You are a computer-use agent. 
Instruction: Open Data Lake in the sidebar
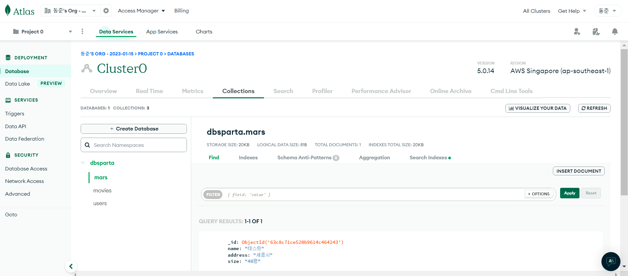[x=17, y=84]
